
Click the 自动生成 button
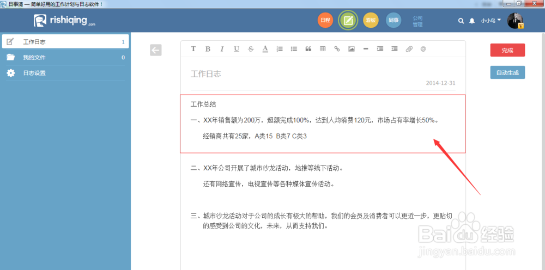[507, 72]
